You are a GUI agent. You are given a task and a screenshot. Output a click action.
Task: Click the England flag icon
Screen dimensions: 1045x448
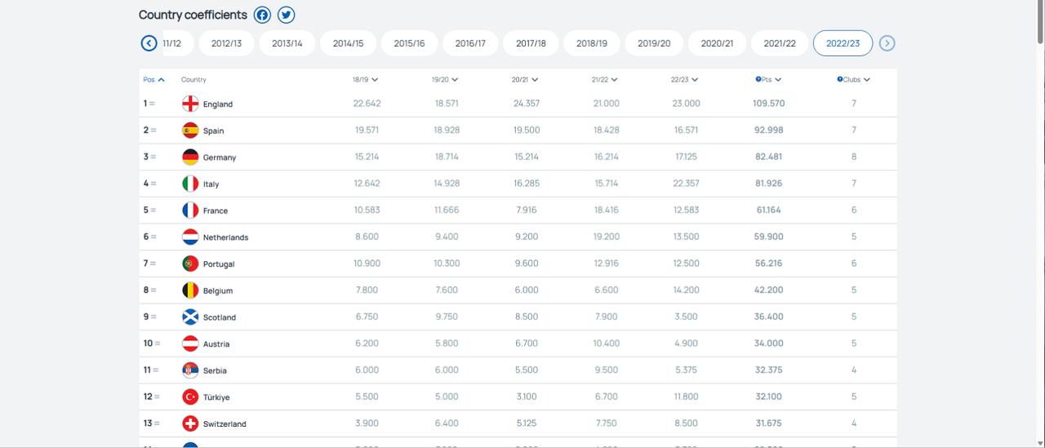coord(190,104)
